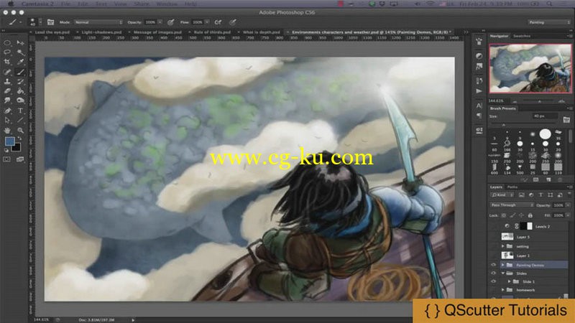Select the Path Selection arrow tool
Screen dimensions: 575x323
7,120
